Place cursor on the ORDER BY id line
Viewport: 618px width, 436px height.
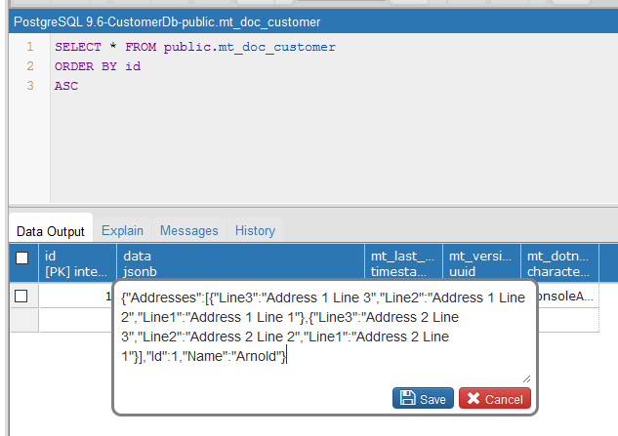click(x=98, y=66)
